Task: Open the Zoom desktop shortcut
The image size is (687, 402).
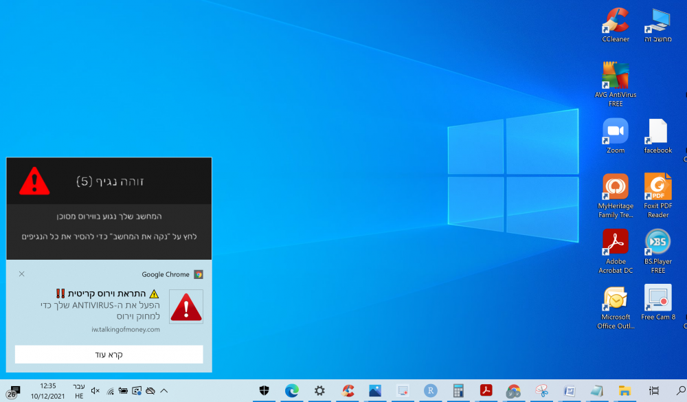Action: point(616,136)
